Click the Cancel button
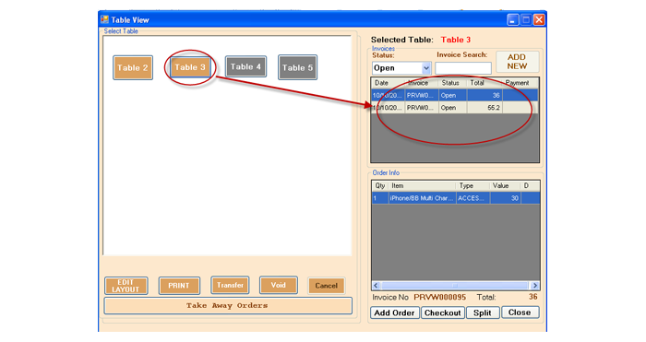646x342 pixels. 326,286
